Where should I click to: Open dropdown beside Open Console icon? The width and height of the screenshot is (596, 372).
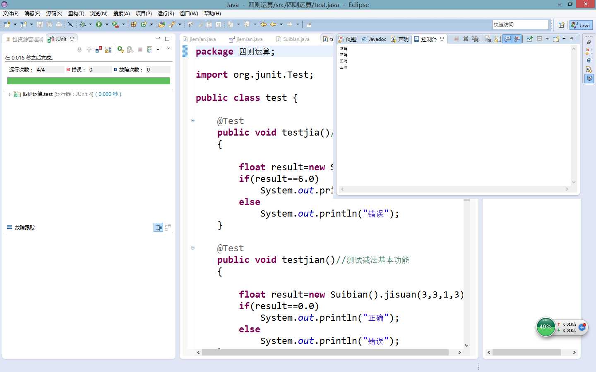[x=564, y=39]
